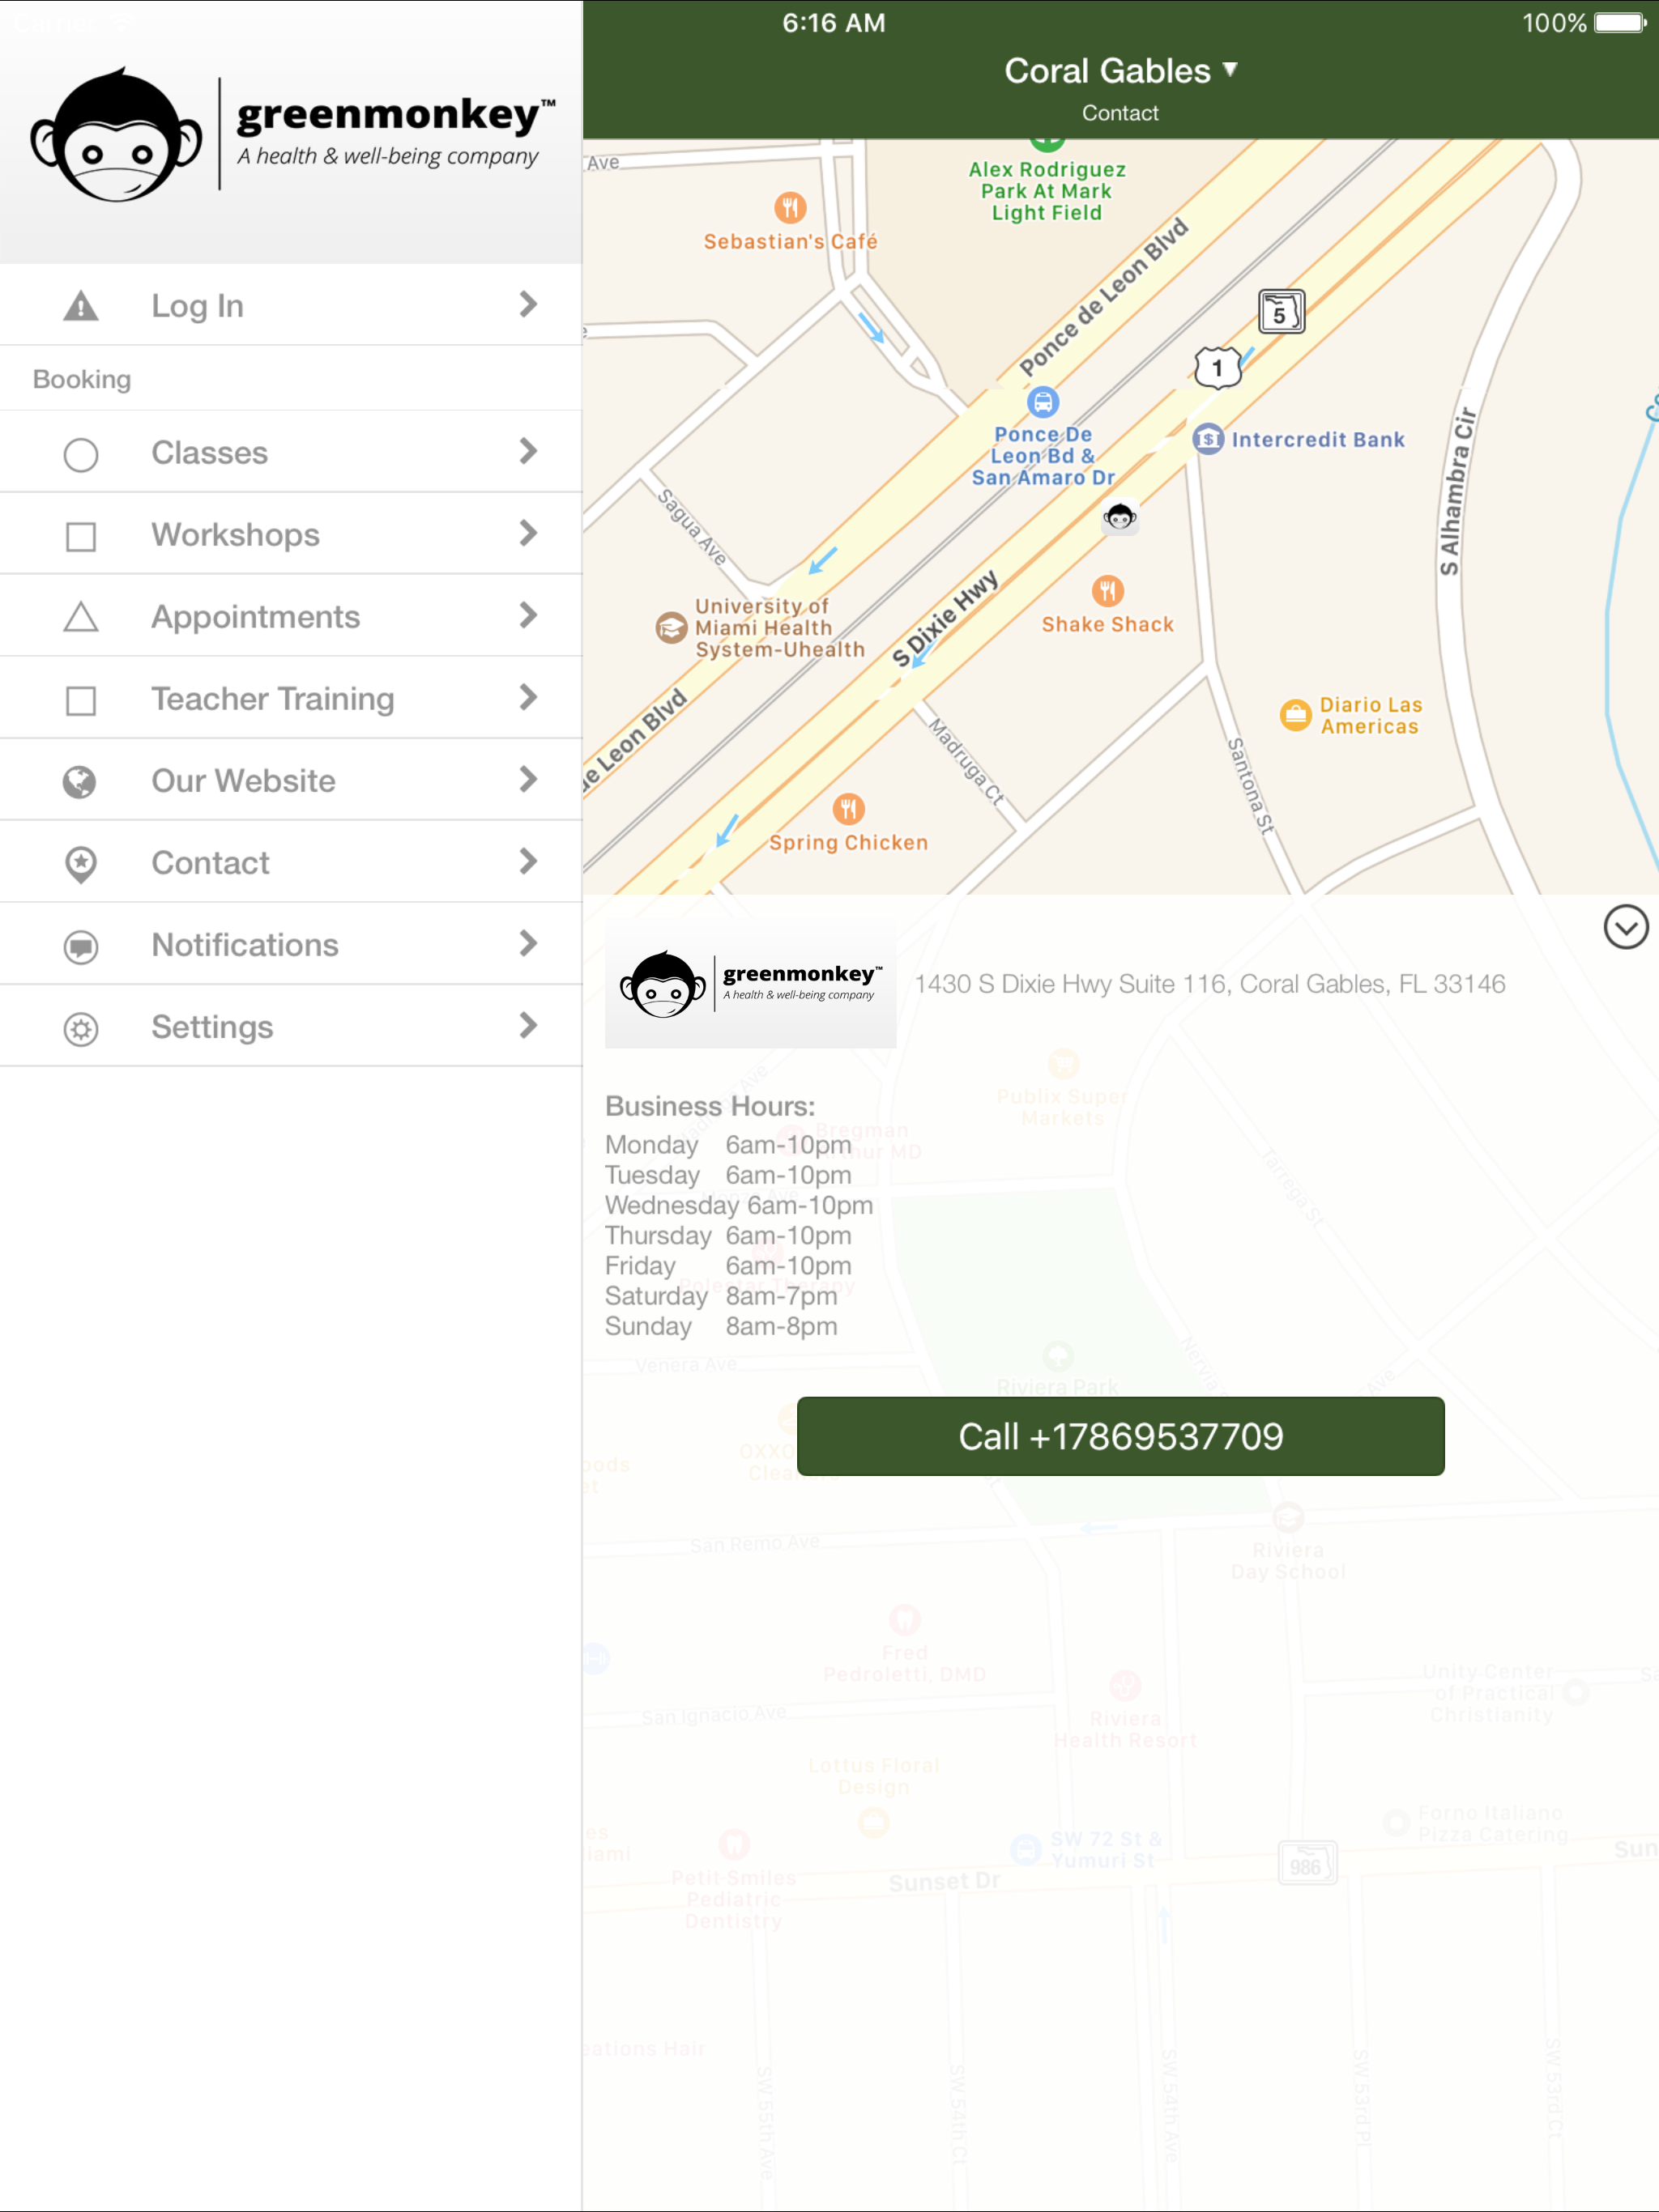Tap the chevron arrow on the Contact row

[x=528, y=862]
